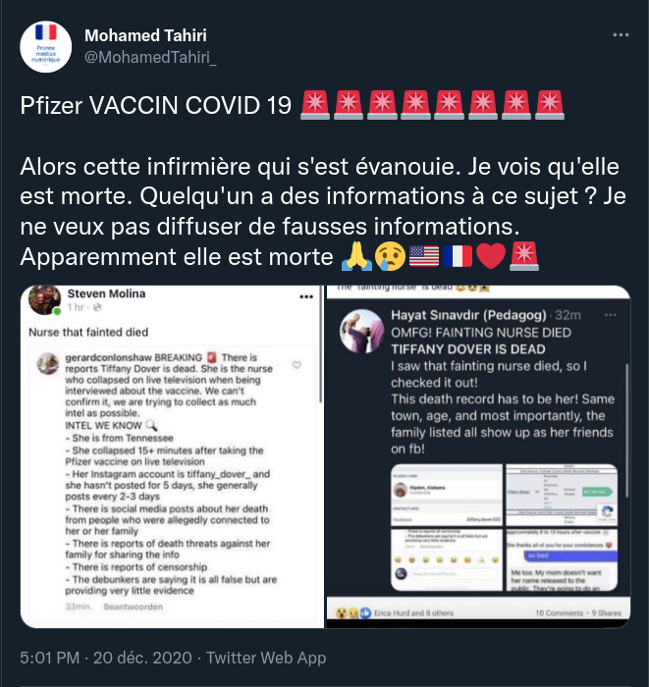
Task: Open Mohamed Tahiri's profile name link
Action: click(145, 35)
